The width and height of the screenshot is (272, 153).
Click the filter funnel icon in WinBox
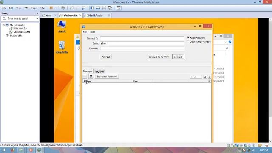(91, 76)
